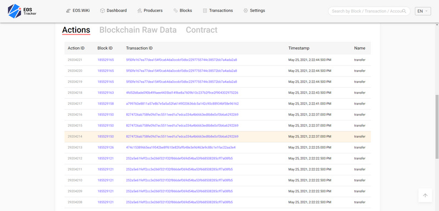Open transaction starting with a799760e8811
Image resolution: width=439 pixels, height=211 pixels.
(182, 104)
